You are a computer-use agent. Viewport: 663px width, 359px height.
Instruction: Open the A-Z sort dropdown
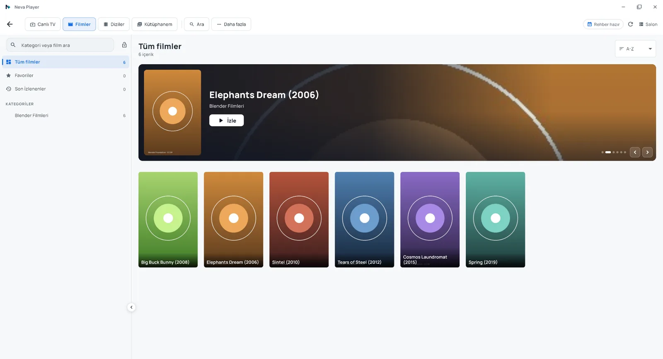(x=635, y=49)
